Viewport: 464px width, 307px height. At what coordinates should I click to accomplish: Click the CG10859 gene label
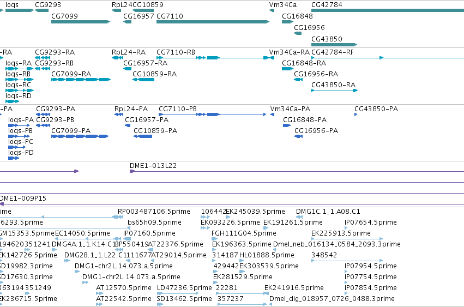tap(148, 5)
